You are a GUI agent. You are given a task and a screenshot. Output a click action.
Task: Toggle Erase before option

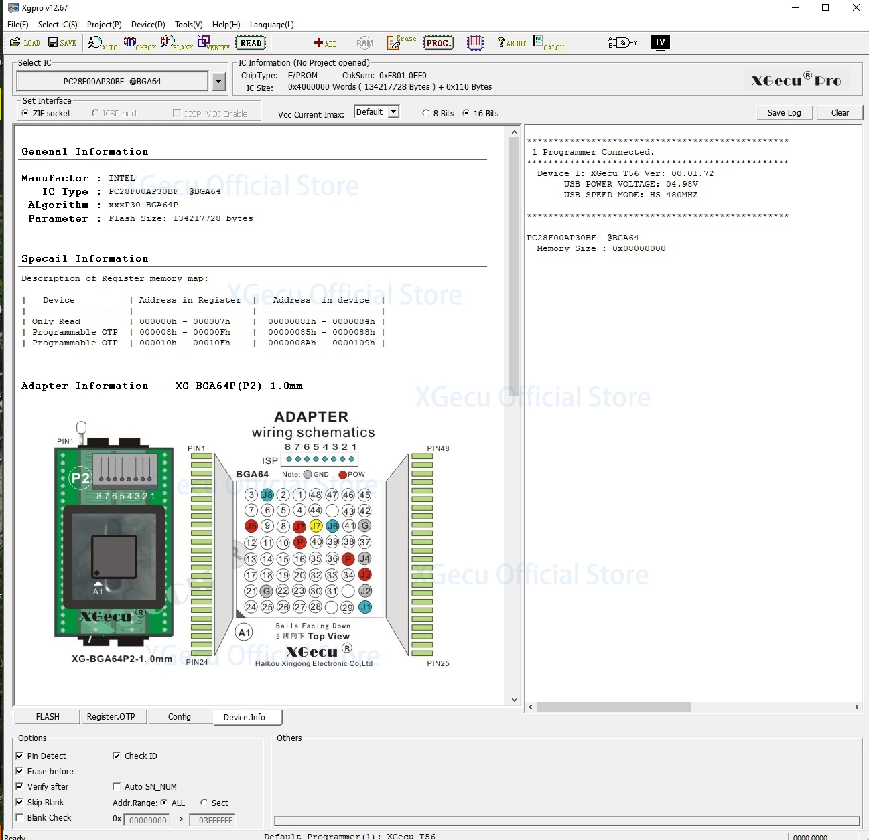[x=44, y=772]
